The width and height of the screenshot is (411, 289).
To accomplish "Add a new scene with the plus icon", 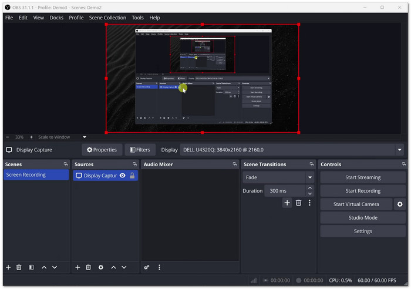I will click(x=8, y=267).
